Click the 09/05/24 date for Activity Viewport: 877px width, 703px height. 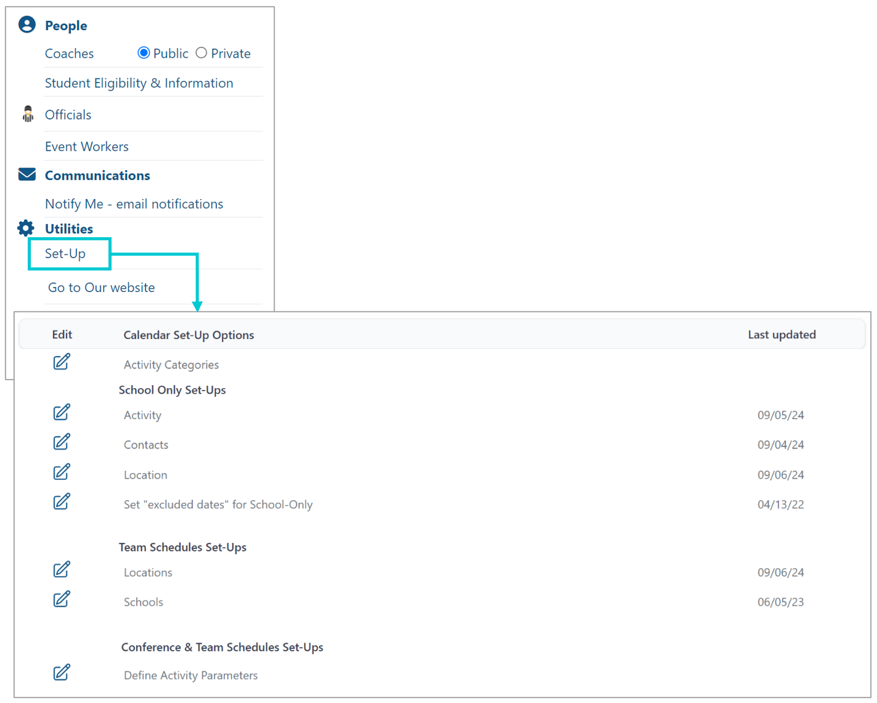(x=780, y=415)
